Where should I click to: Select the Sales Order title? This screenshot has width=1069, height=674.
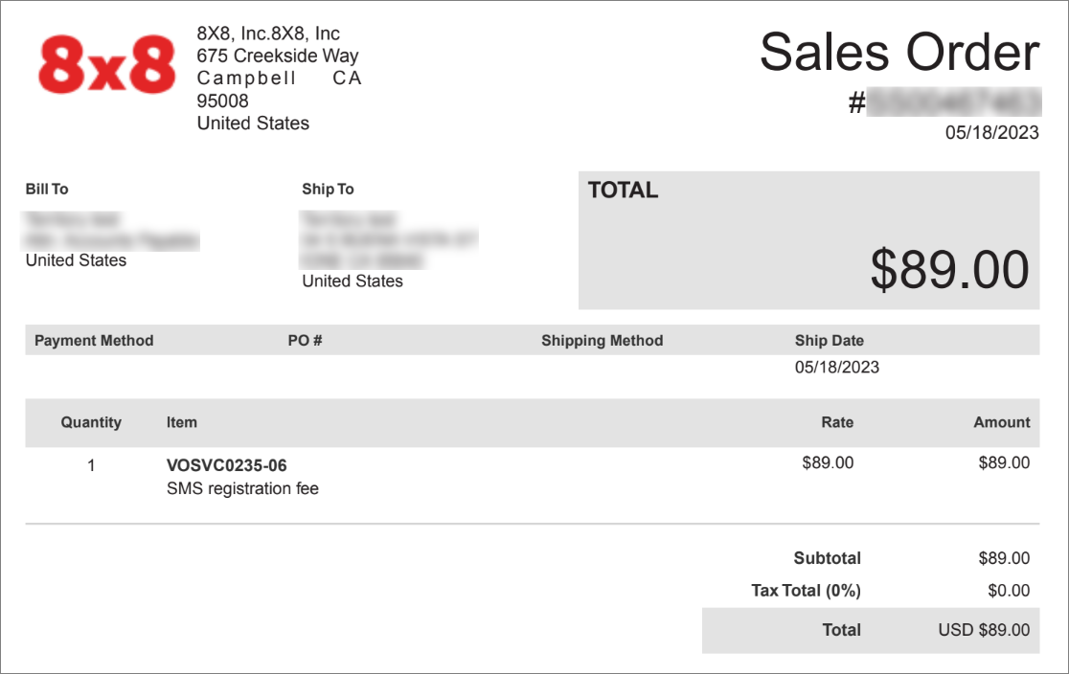[899, 52]
